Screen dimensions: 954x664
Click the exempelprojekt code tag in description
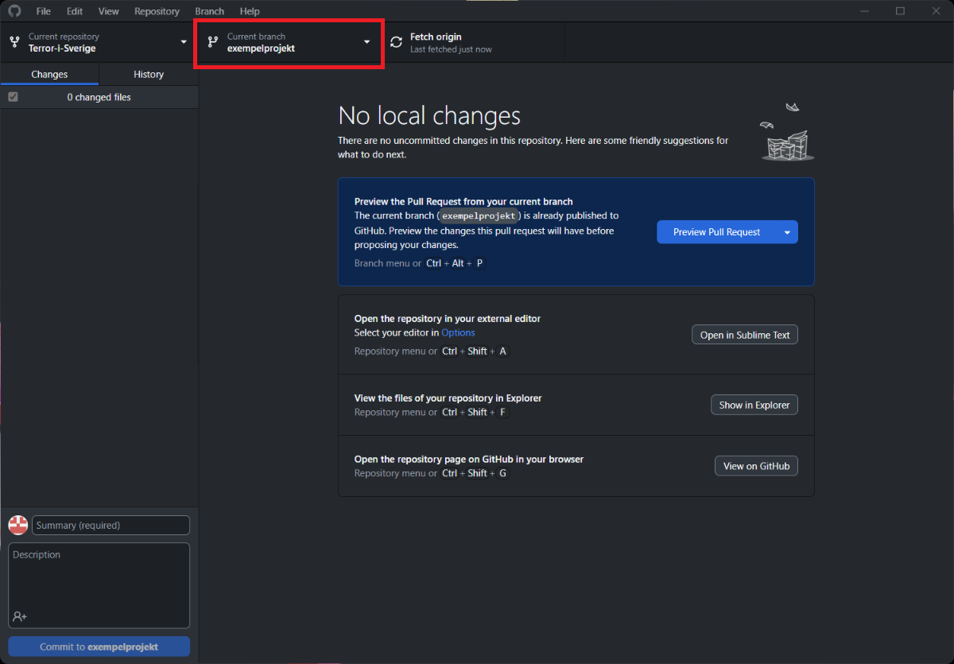[x=479, y=216]
